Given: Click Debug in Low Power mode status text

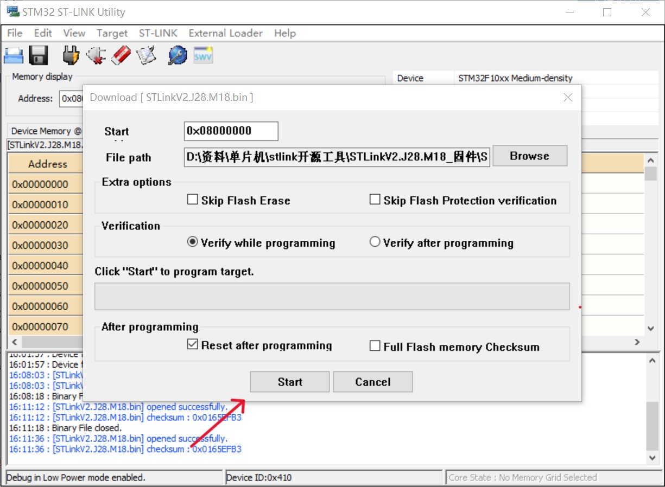Looking at the screenshot, I should point(76,478).
